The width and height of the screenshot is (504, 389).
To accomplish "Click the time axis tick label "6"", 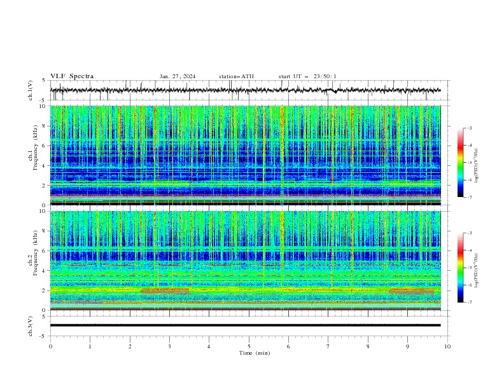I will [x=288, y=346].
